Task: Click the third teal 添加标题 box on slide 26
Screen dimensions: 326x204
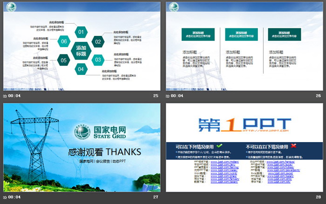Action: tap(285, 34)
